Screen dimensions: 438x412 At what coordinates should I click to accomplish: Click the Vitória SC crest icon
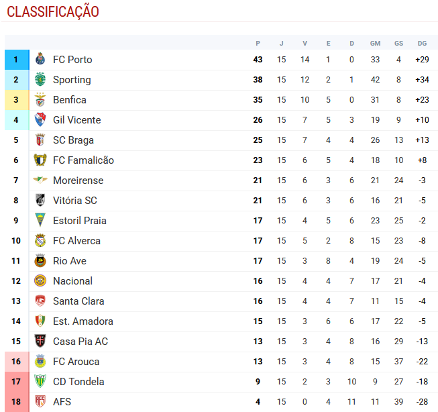(x=40, y=201)
